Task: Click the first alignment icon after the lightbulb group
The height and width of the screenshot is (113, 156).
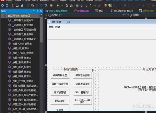Action: [116, 5]
